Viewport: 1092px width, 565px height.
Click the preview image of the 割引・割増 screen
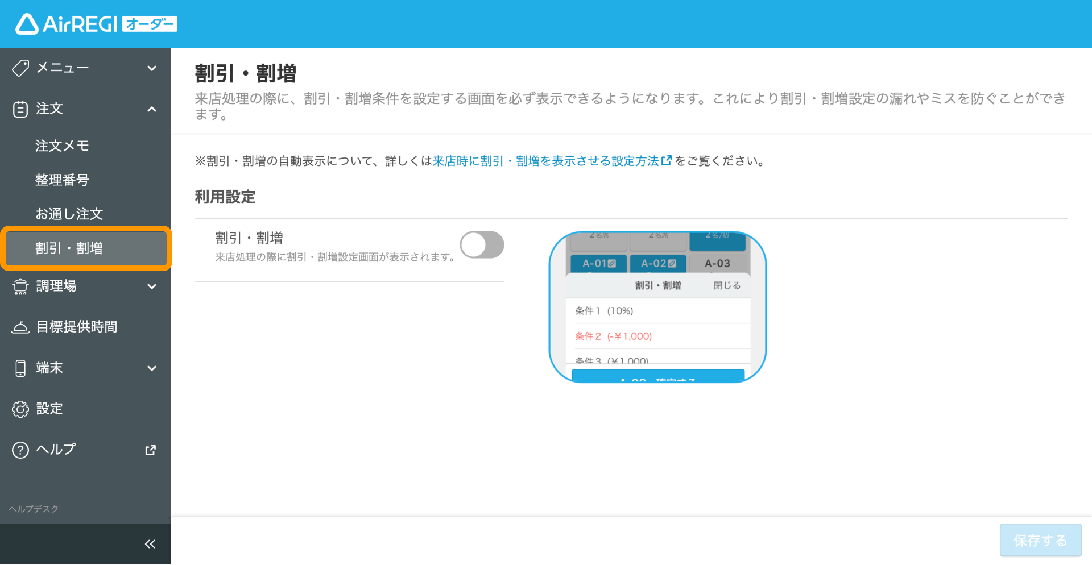[657, 307]
